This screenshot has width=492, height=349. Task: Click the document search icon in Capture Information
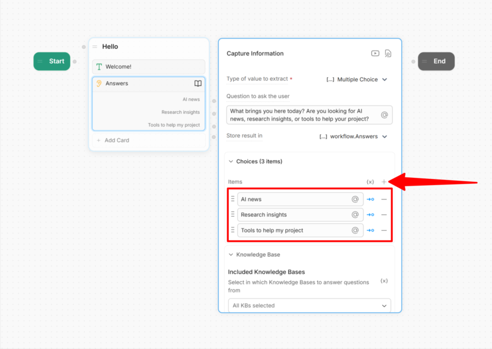(388, 53)
